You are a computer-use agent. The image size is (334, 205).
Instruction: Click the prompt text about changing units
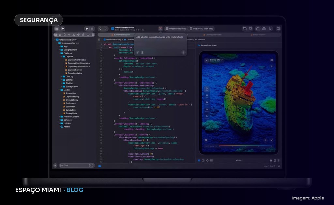click(159, 37)
